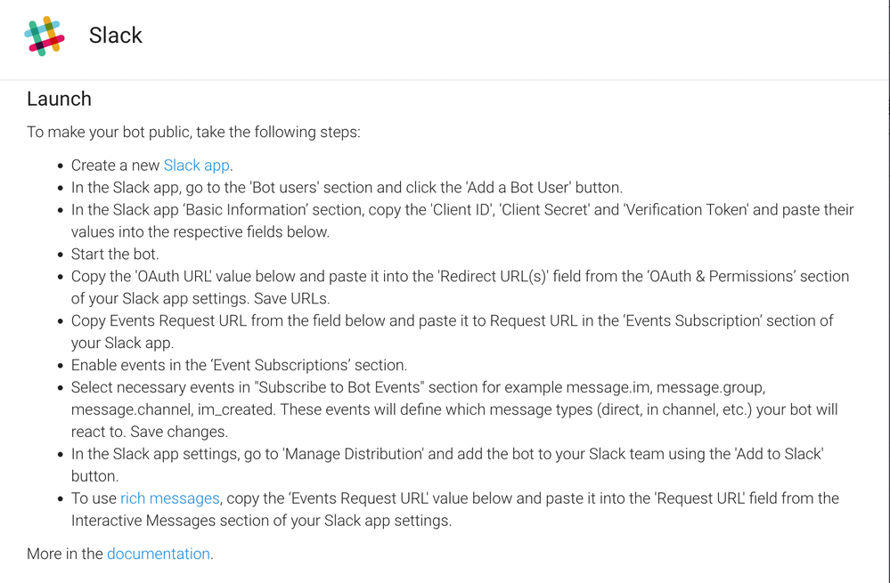Click the "More in the" footer text
Image resolution: width=890 pixels, height=583 pixels.
[x=65, y=554]
